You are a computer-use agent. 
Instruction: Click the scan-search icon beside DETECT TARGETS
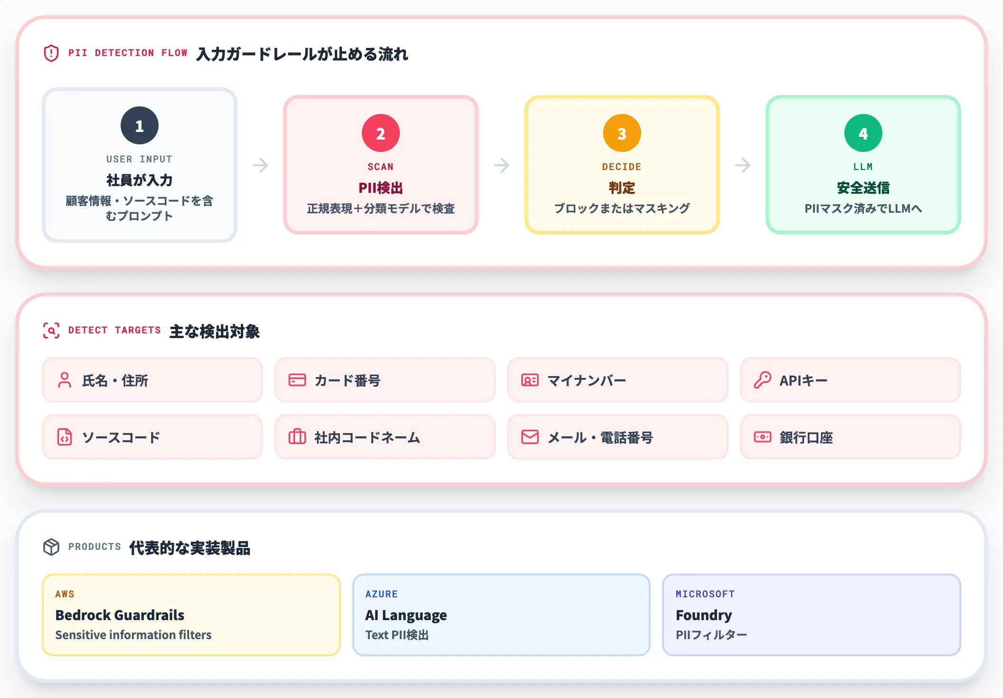tap(51, 330)
